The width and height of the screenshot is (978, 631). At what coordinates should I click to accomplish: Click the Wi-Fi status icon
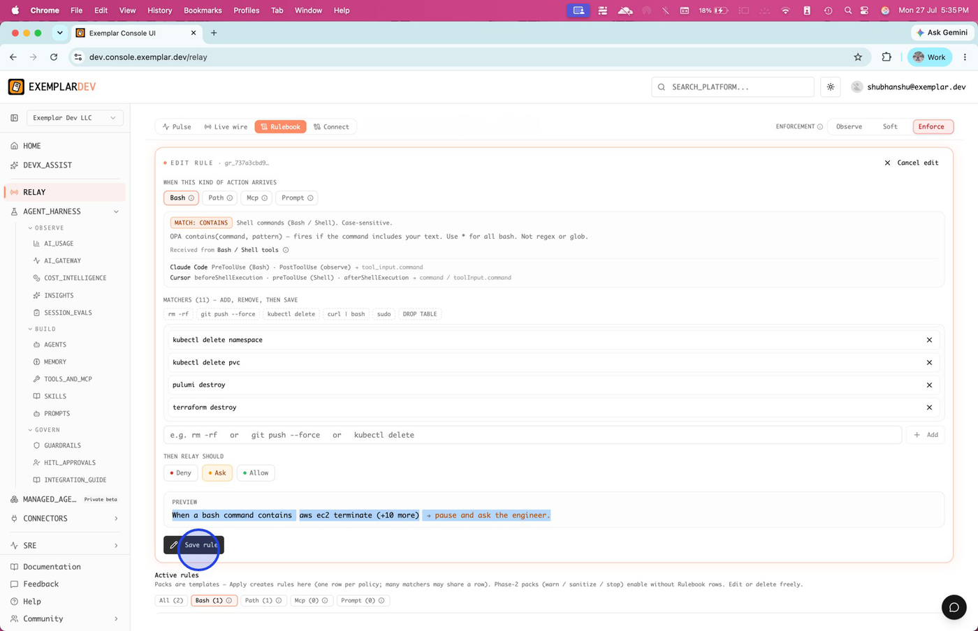(785, 10)
